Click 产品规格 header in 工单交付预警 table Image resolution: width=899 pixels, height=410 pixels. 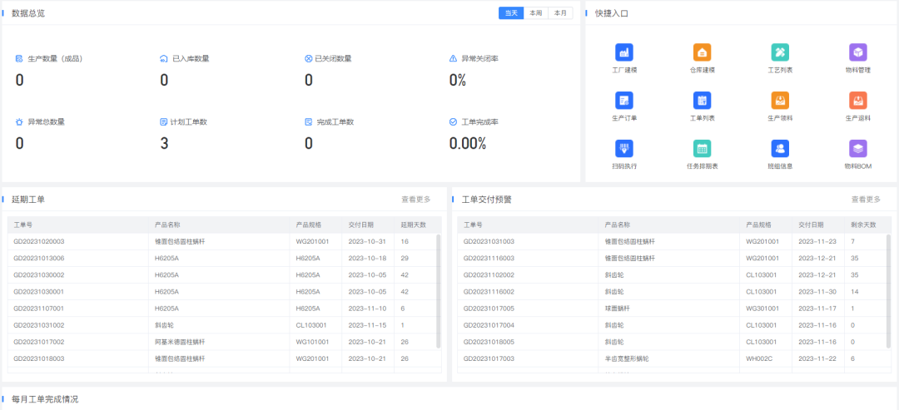(x=758, y=225)
